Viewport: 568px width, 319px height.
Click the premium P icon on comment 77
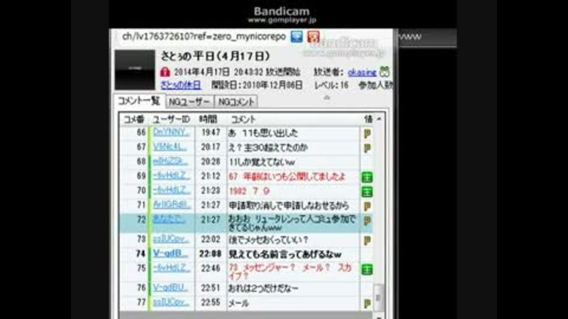click(367, 304)
